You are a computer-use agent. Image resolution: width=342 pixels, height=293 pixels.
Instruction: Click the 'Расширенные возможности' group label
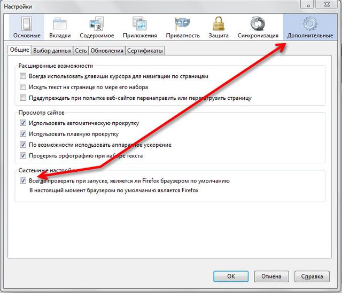tap(56, 66)
